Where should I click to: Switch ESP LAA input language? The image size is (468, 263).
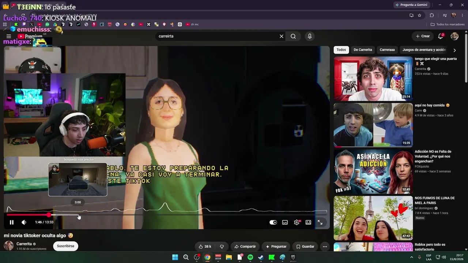tap(429, 257)
